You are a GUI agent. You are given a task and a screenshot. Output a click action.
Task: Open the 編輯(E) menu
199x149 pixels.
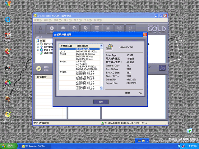coord(48,20)
